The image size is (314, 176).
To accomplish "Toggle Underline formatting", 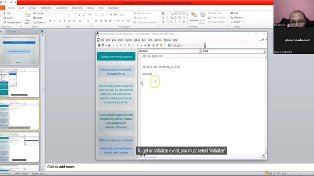I will point(59,21).
